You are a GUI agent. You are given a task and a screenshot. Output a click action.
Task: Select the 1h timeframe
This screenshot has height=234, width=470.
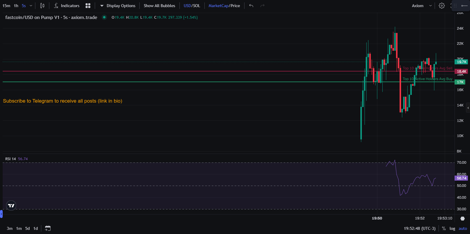pyautogui.click(x=16, y=5)
